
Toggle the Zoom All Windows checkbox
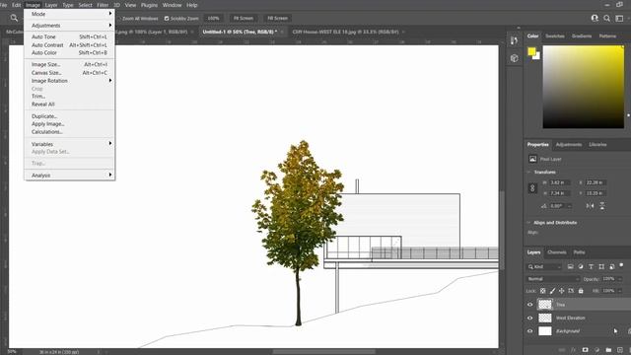coord(120,18)
